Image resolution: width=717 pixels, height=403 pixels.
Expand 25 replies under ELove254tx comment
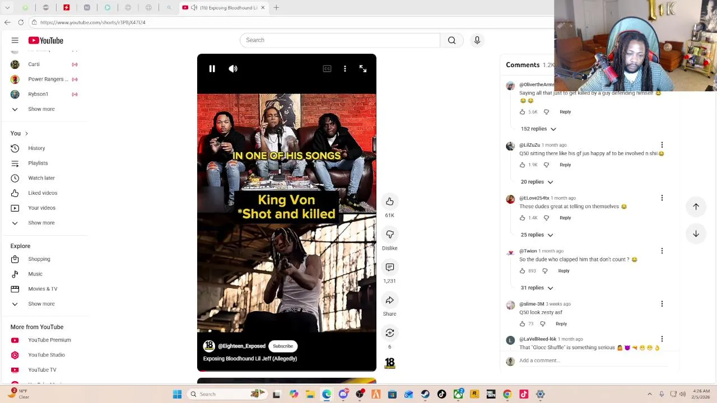537,235
